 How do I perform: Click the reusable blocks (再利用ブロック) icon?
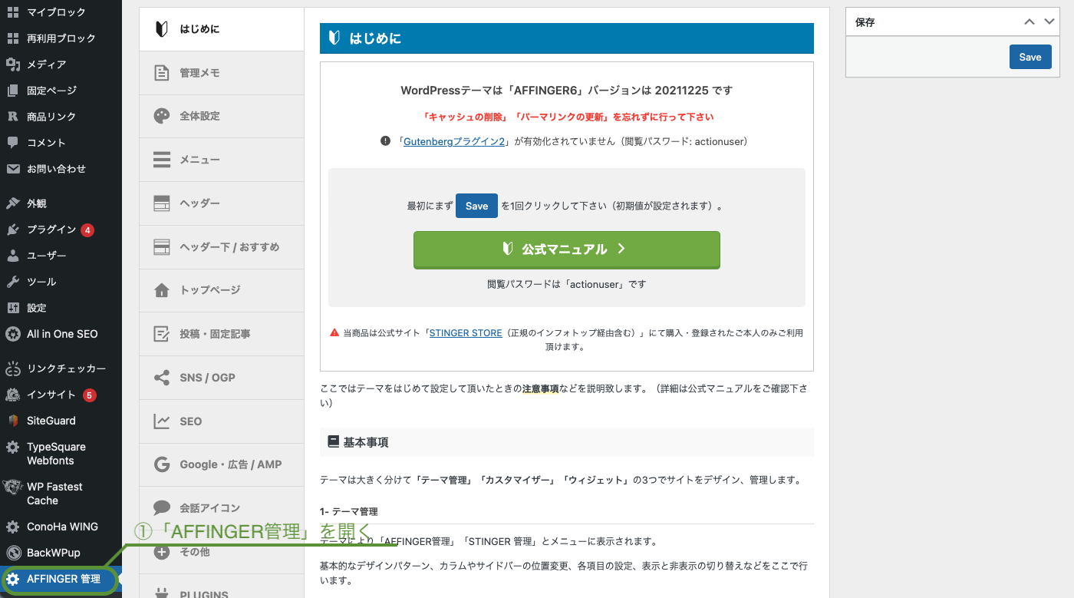point(12,38)
